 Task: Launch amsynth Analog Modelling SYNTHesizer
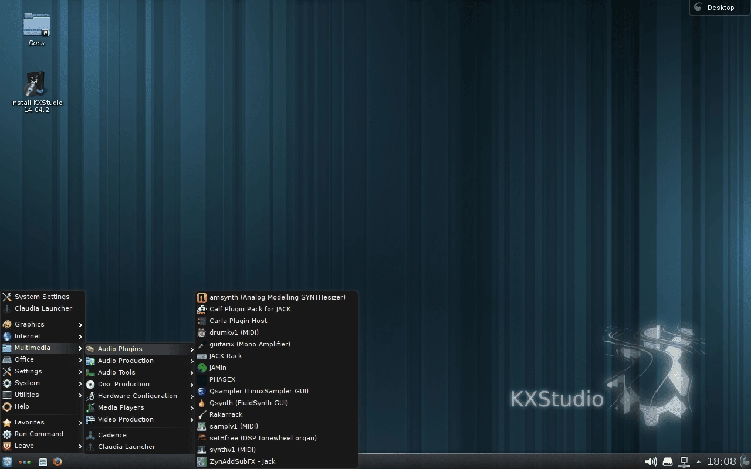[x=276, y=297]
